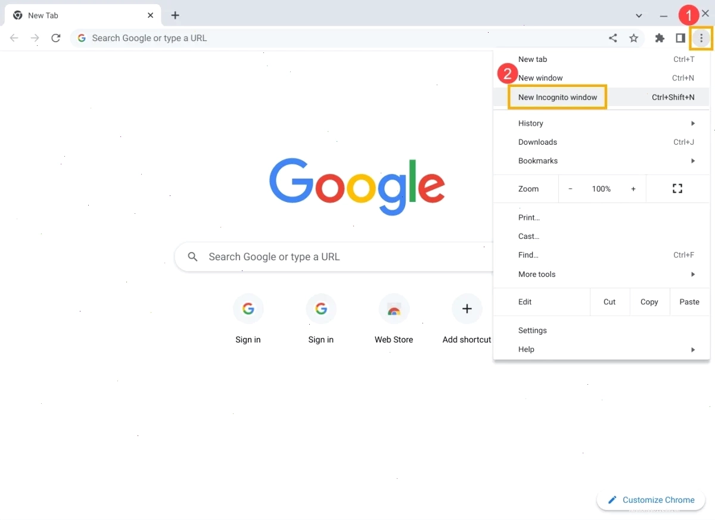Open a new tab with plus button
This screenshot has width=715, height=520.
tap(175, 15)
